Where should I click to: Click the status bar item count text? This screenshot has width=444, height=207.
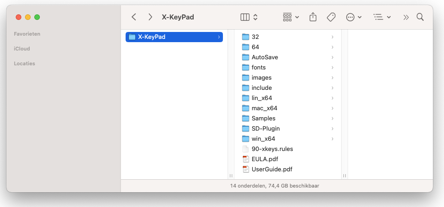(x=275, y=186)
